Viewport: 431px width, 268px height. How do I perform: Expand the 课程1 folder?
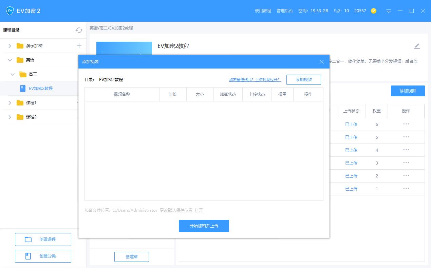tap(10, 103)
